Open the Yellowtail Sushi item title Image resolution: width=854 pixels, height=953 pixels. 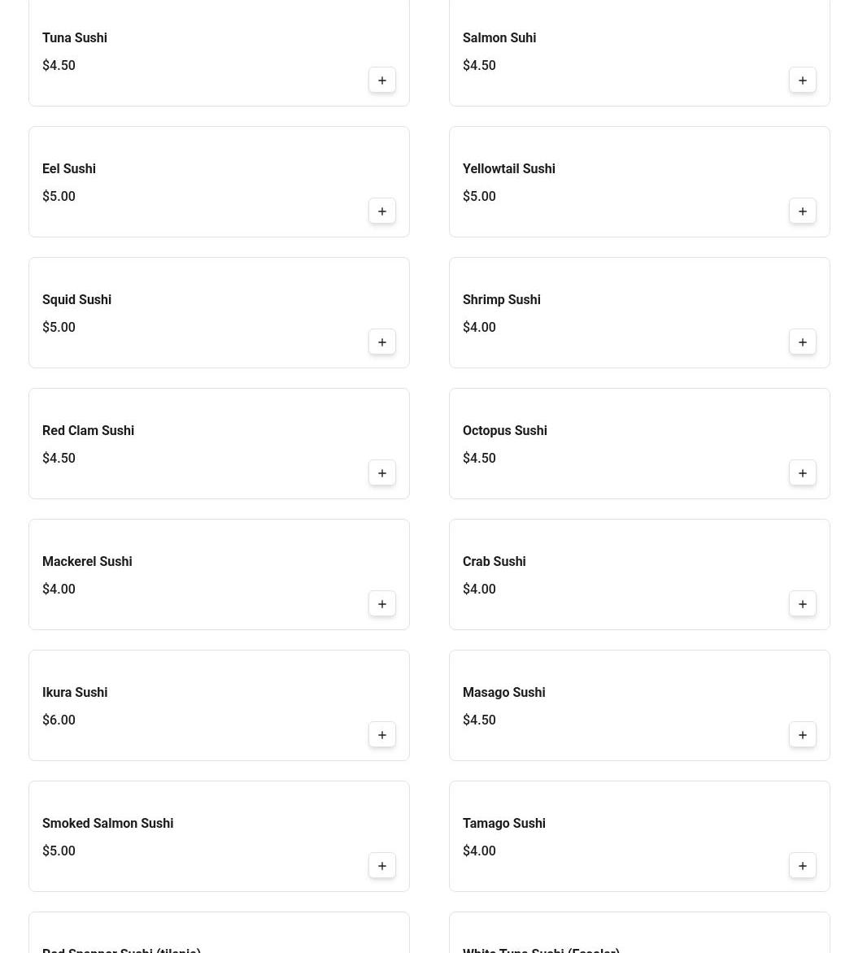(x=509, y=169)
